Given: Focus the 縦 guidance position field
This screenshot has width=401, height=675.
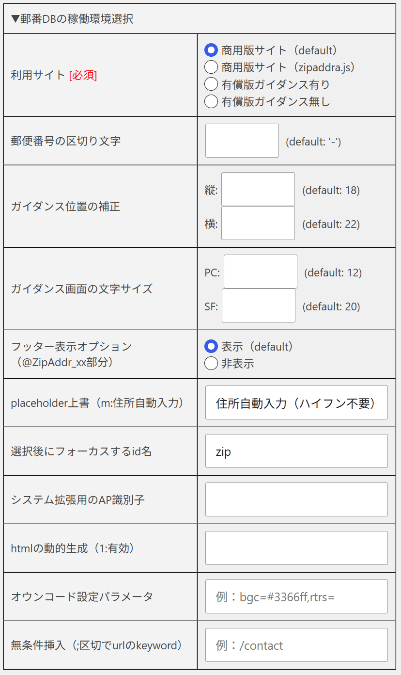Looking at the screenshot, I should point(258,189).
